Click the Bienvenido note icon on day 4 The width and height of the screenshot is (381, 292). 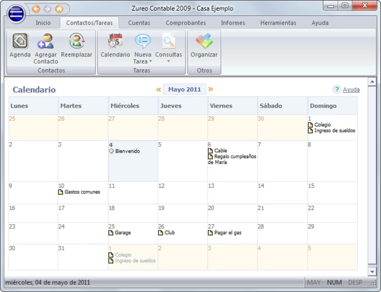[111, 151]
